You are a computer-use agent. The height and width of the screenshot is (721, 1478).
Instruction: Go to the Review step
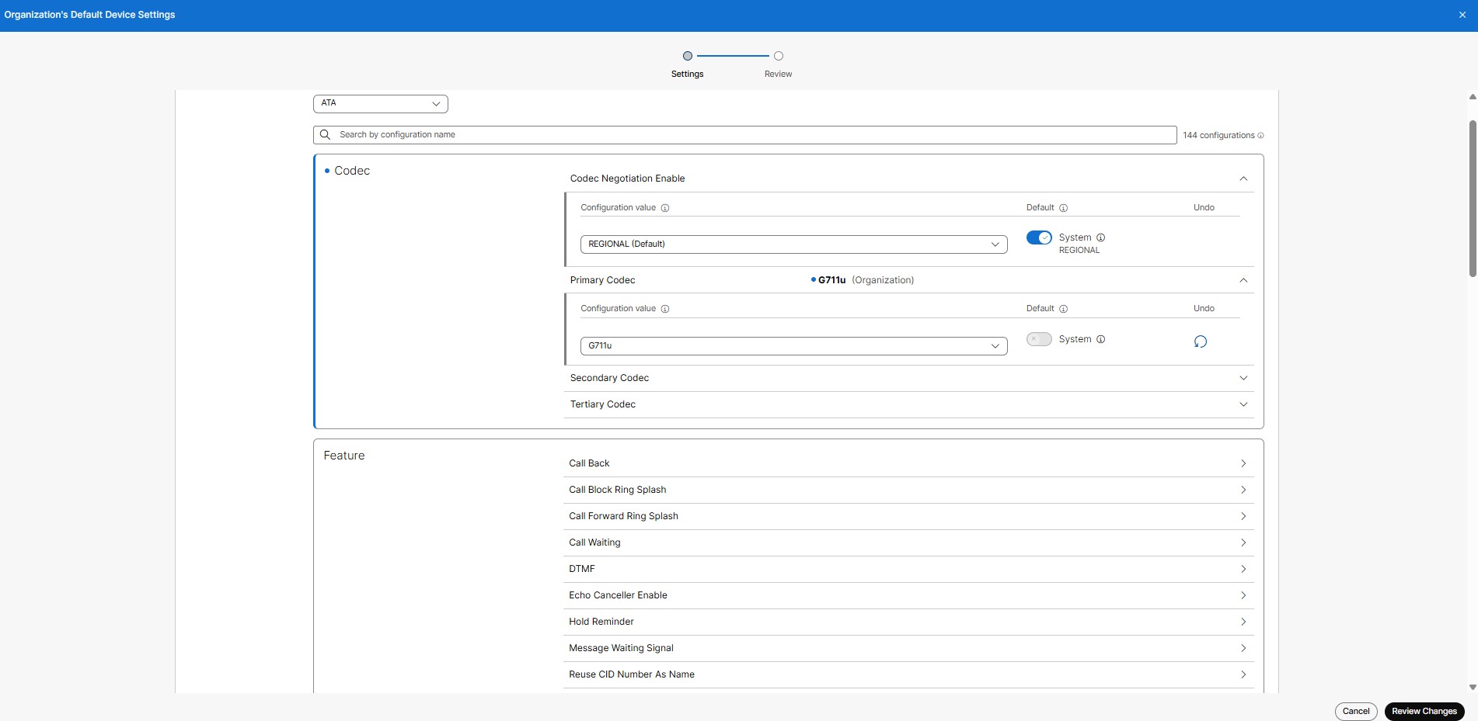click(x=778, y=57)
